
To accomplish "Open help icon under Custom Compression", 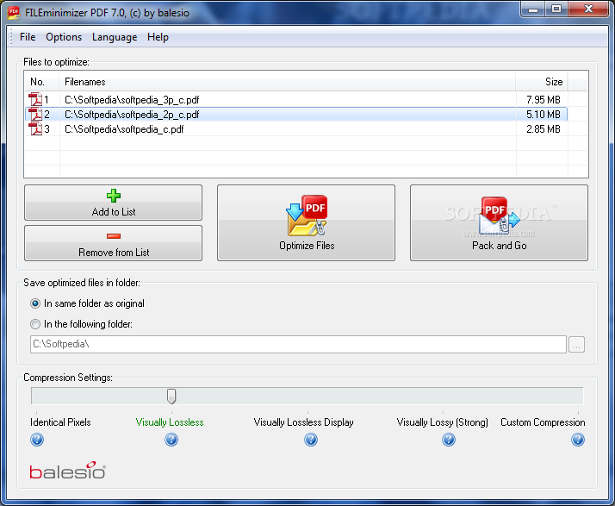I will pos(578,440).
